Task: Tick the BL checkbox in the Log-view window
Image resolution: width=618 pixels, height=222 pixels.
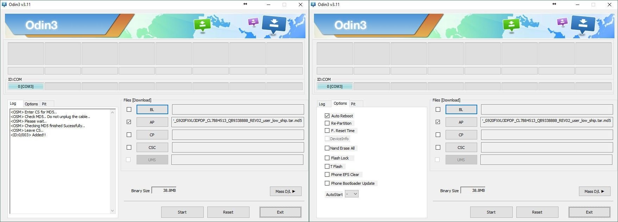Action: tap(129, 110)
